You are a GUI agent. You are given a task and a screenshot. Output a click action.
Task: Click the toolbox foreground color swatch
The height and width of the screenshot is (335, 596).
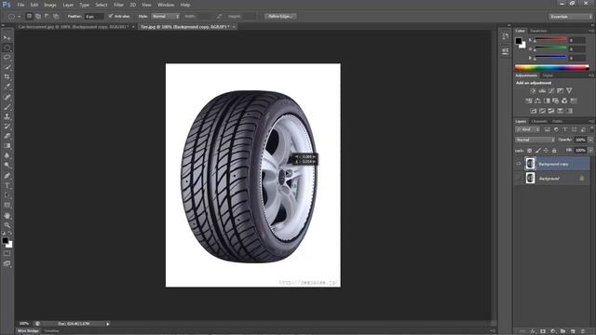pos(5,240)
